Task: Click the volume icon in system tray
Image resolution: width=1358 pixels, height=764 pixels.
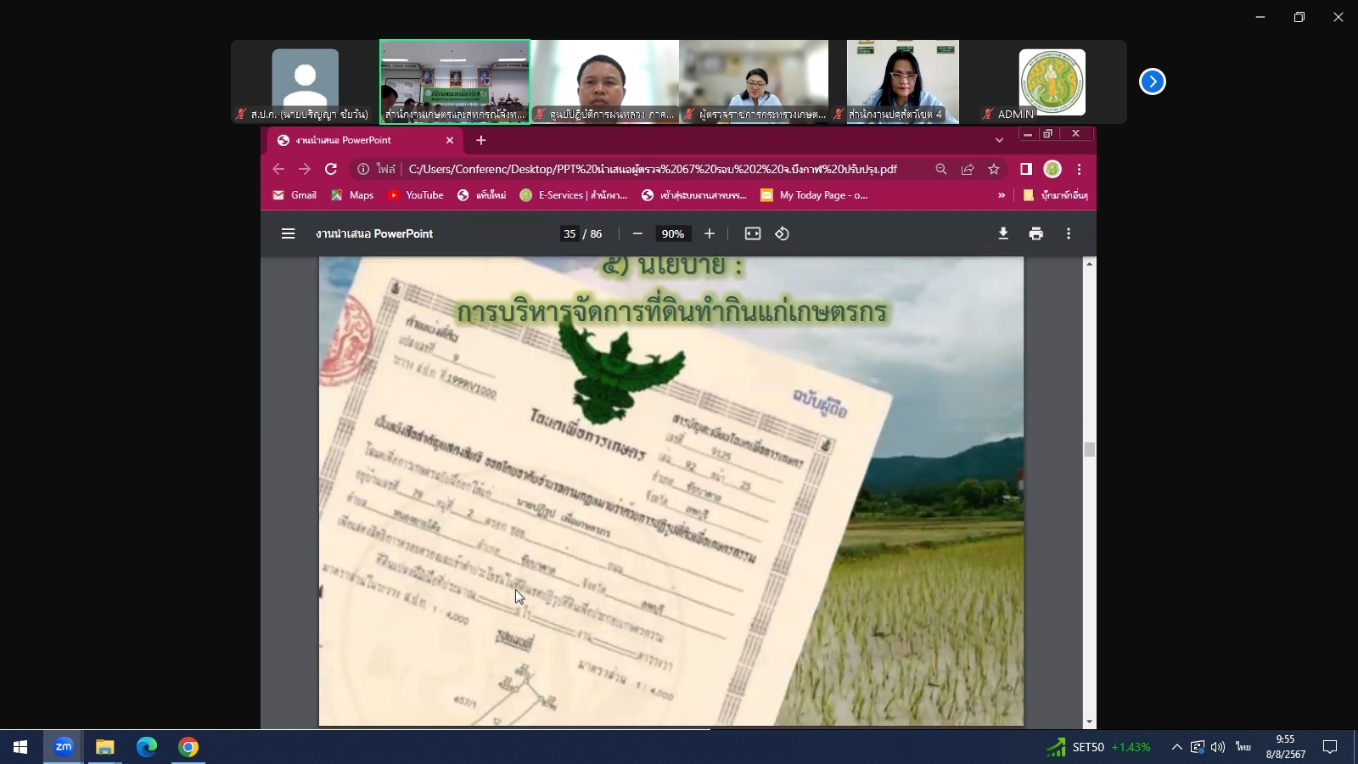Action: (x=1218, y=747)
